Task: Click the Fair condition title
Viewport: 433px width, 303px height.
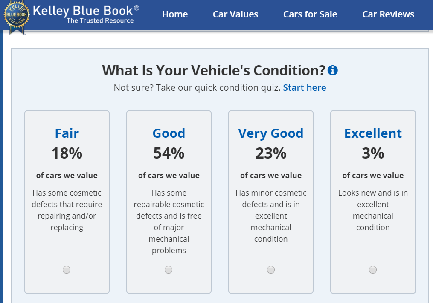Action: (67, 133)
